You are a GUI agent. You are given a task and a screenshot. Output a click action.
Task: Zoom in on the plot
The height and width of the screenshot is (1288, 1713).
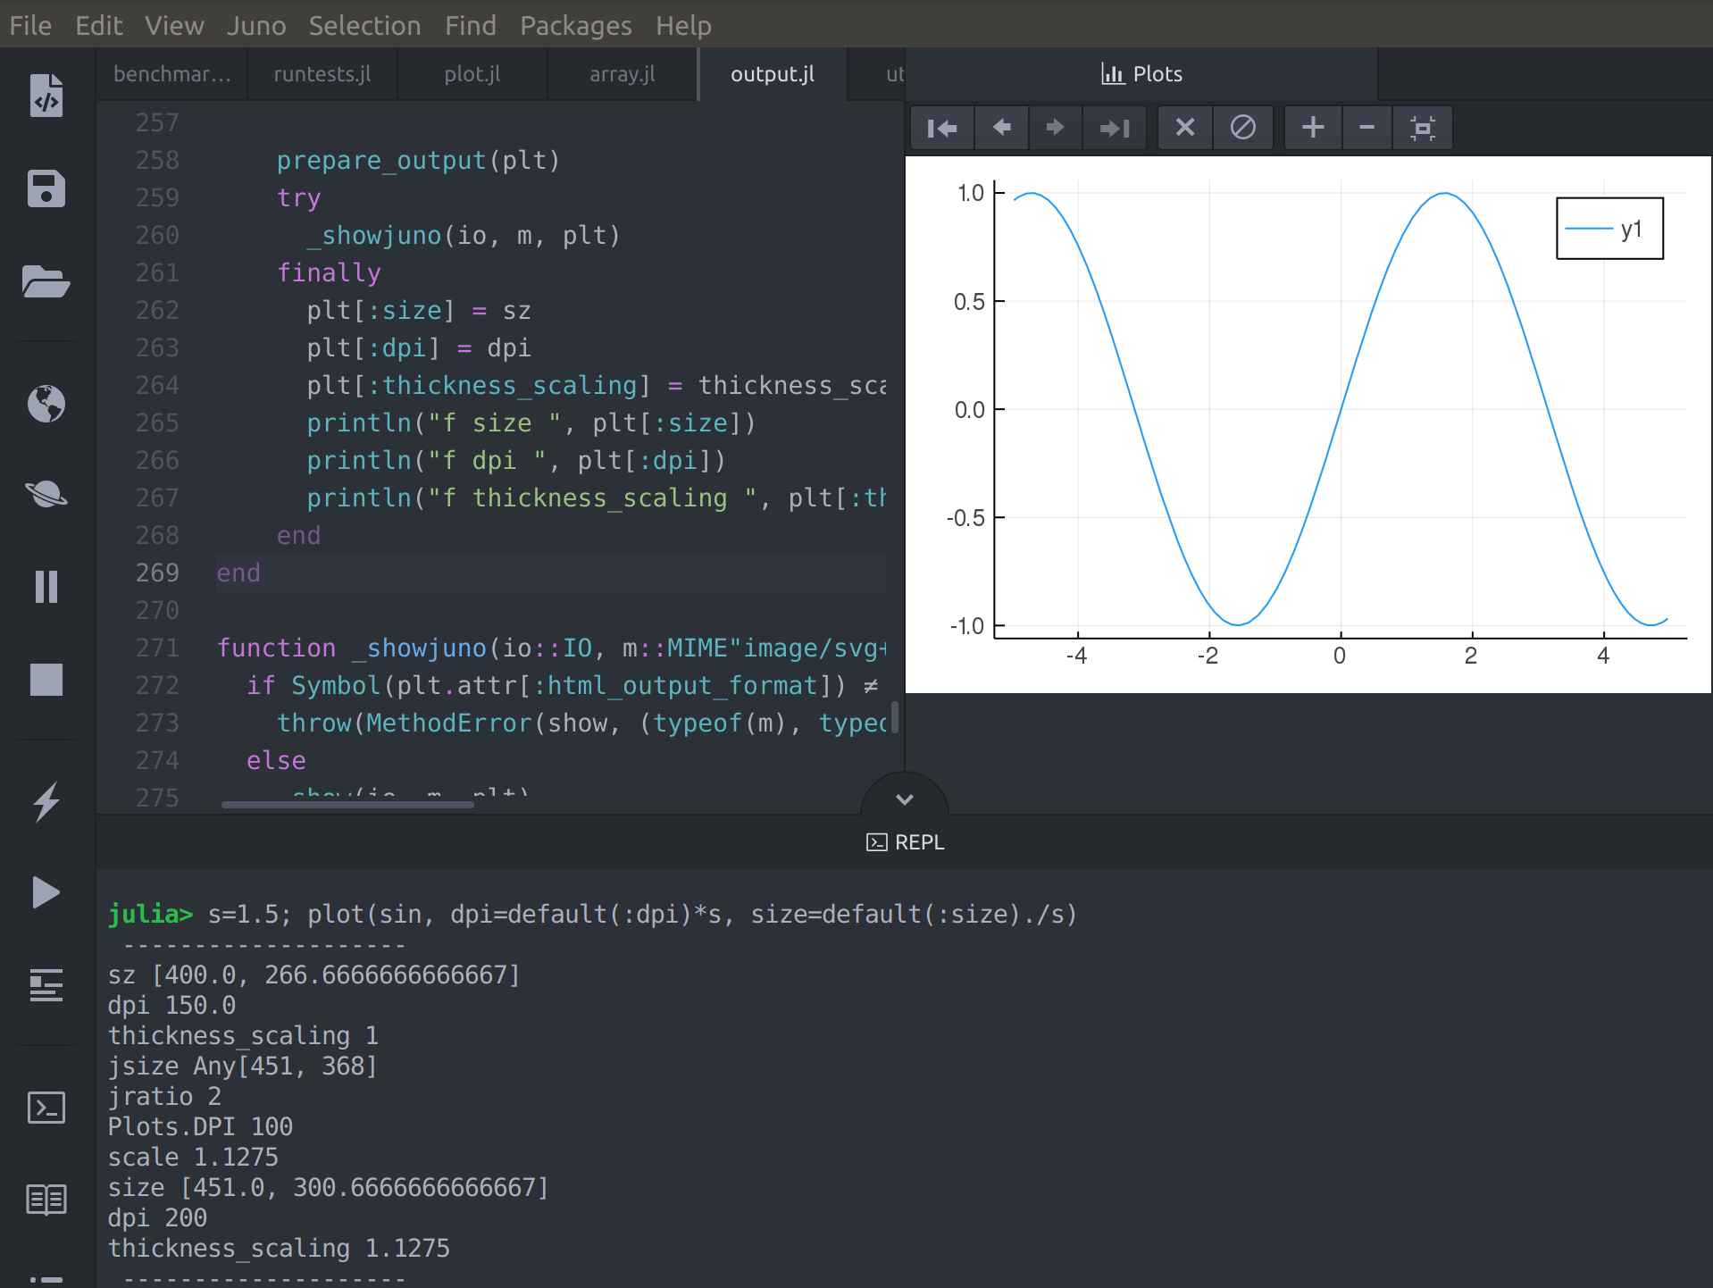tap(1312, 128)
